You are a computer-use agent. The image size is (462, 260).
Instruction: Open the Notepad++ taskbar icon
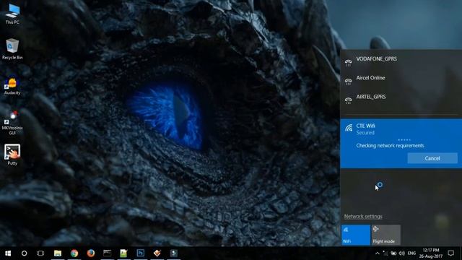[x=123, y=253]
